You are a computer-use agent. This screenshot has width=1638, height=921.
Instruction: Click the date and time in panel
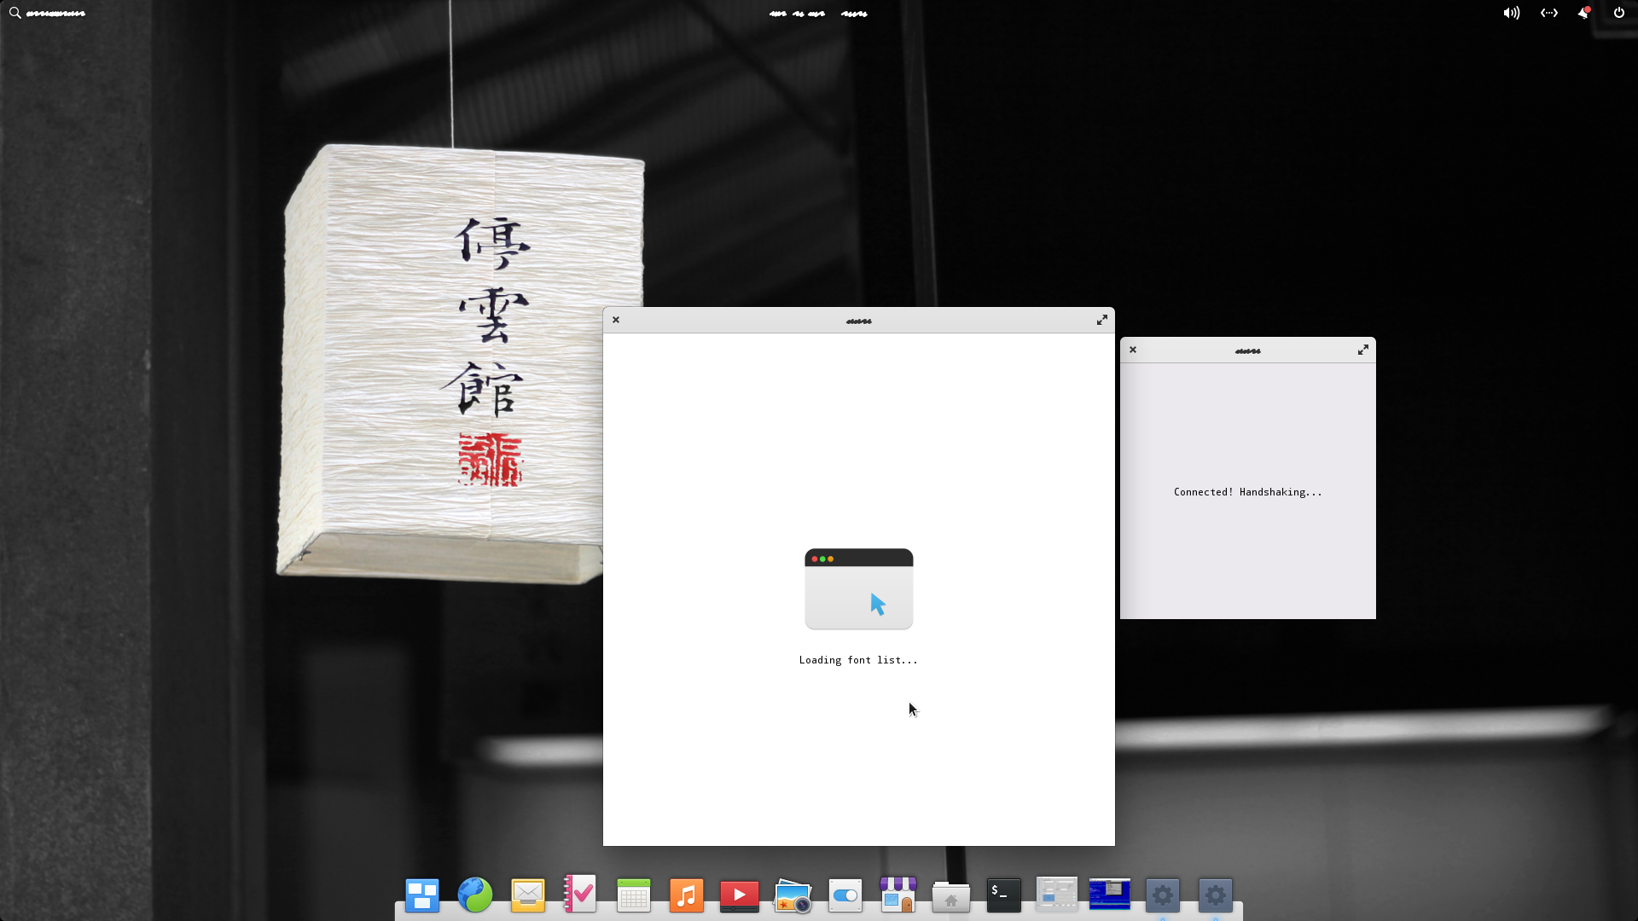817,13
